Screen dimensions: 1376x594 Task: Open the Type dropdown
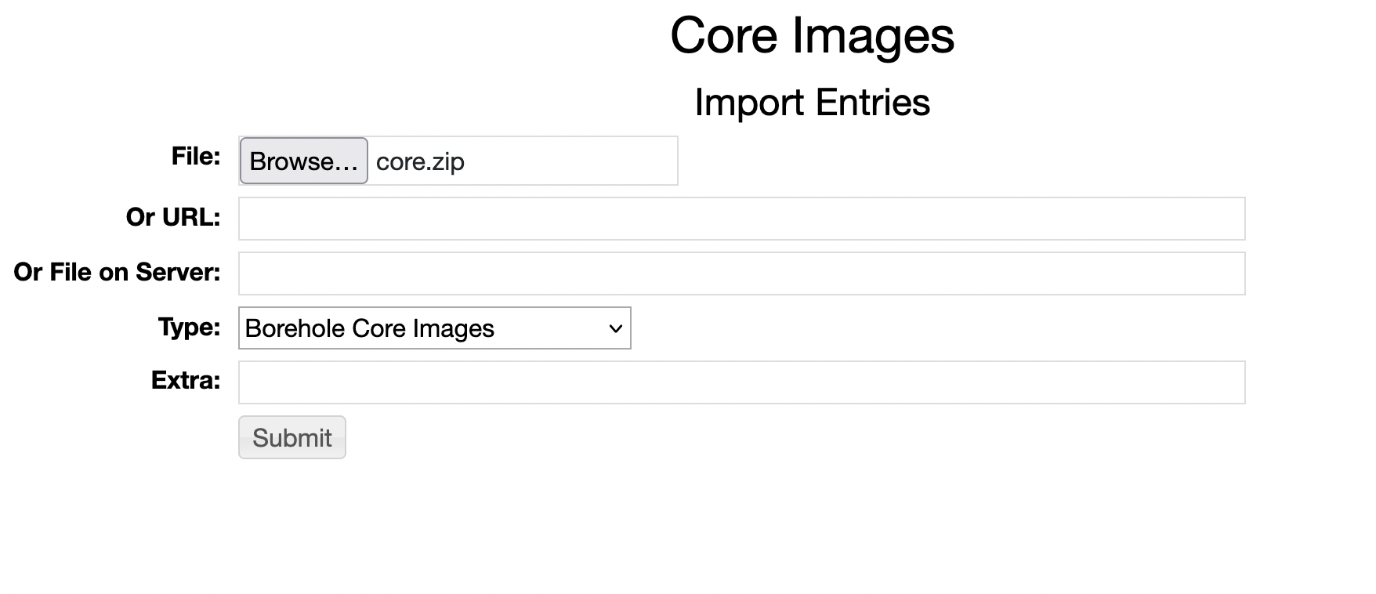point(434,328)
